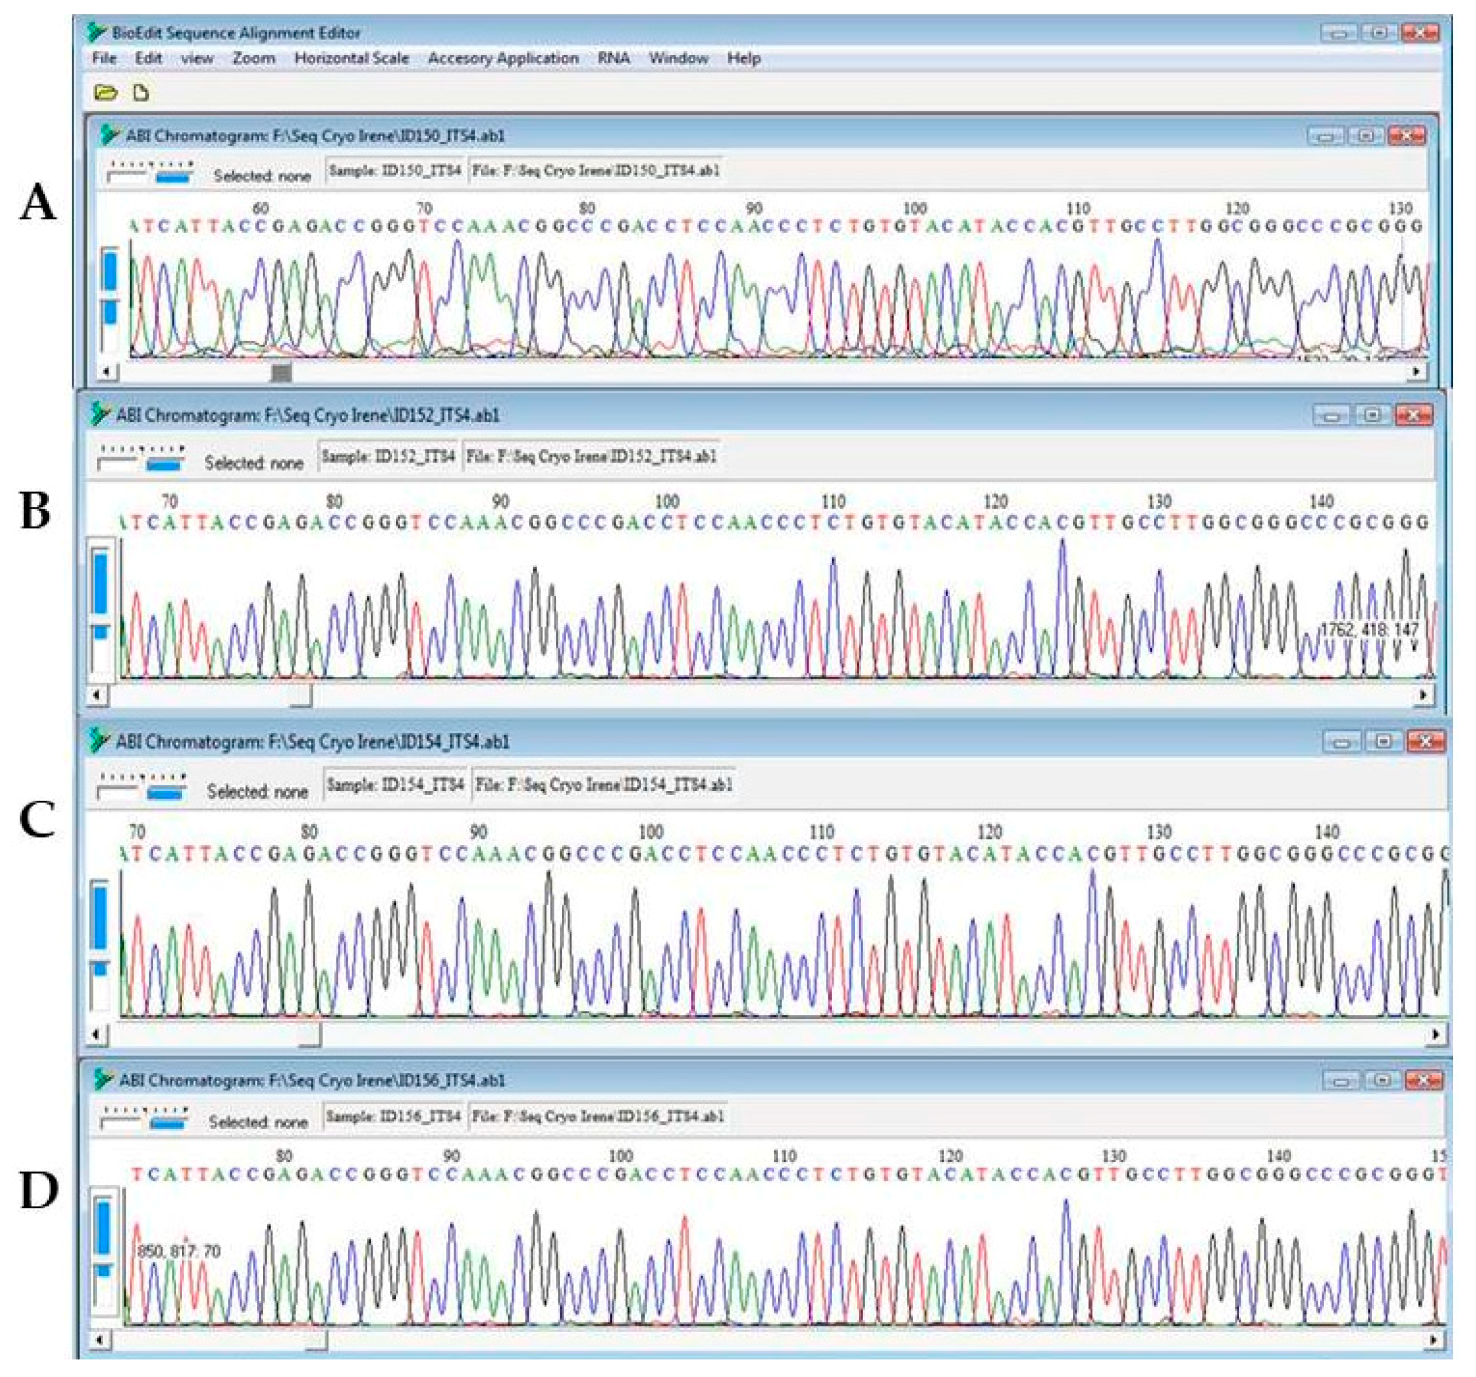This screenshot has height=1377, width=1476.
Task: Open the Horizontal Scale menu
Action: point(351,58)
